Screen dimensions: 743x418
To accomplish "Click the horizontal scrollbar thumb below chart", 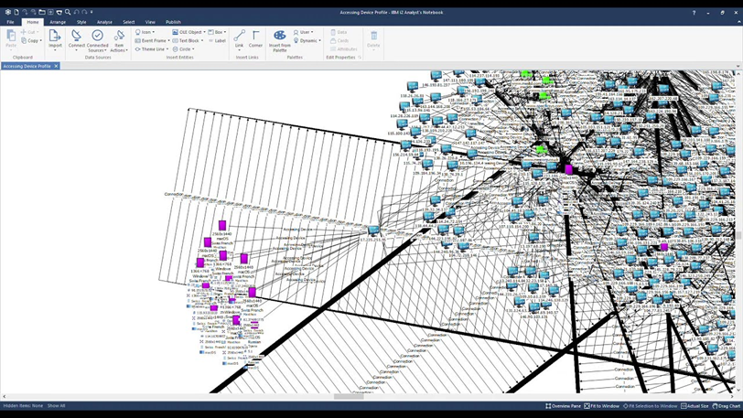I will (348, 397).
